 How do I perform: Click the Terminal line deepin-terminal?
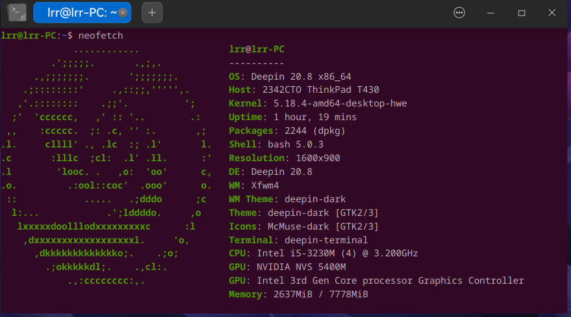(298, 240)
